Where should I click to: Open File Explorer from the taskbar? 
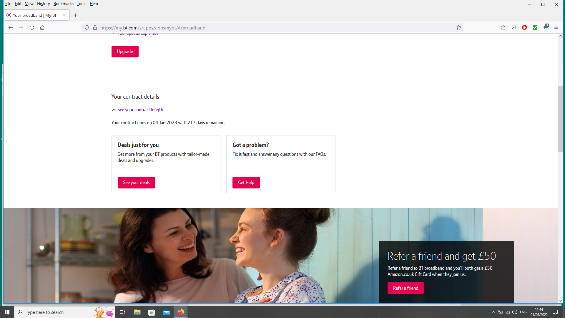coord(137,312)
